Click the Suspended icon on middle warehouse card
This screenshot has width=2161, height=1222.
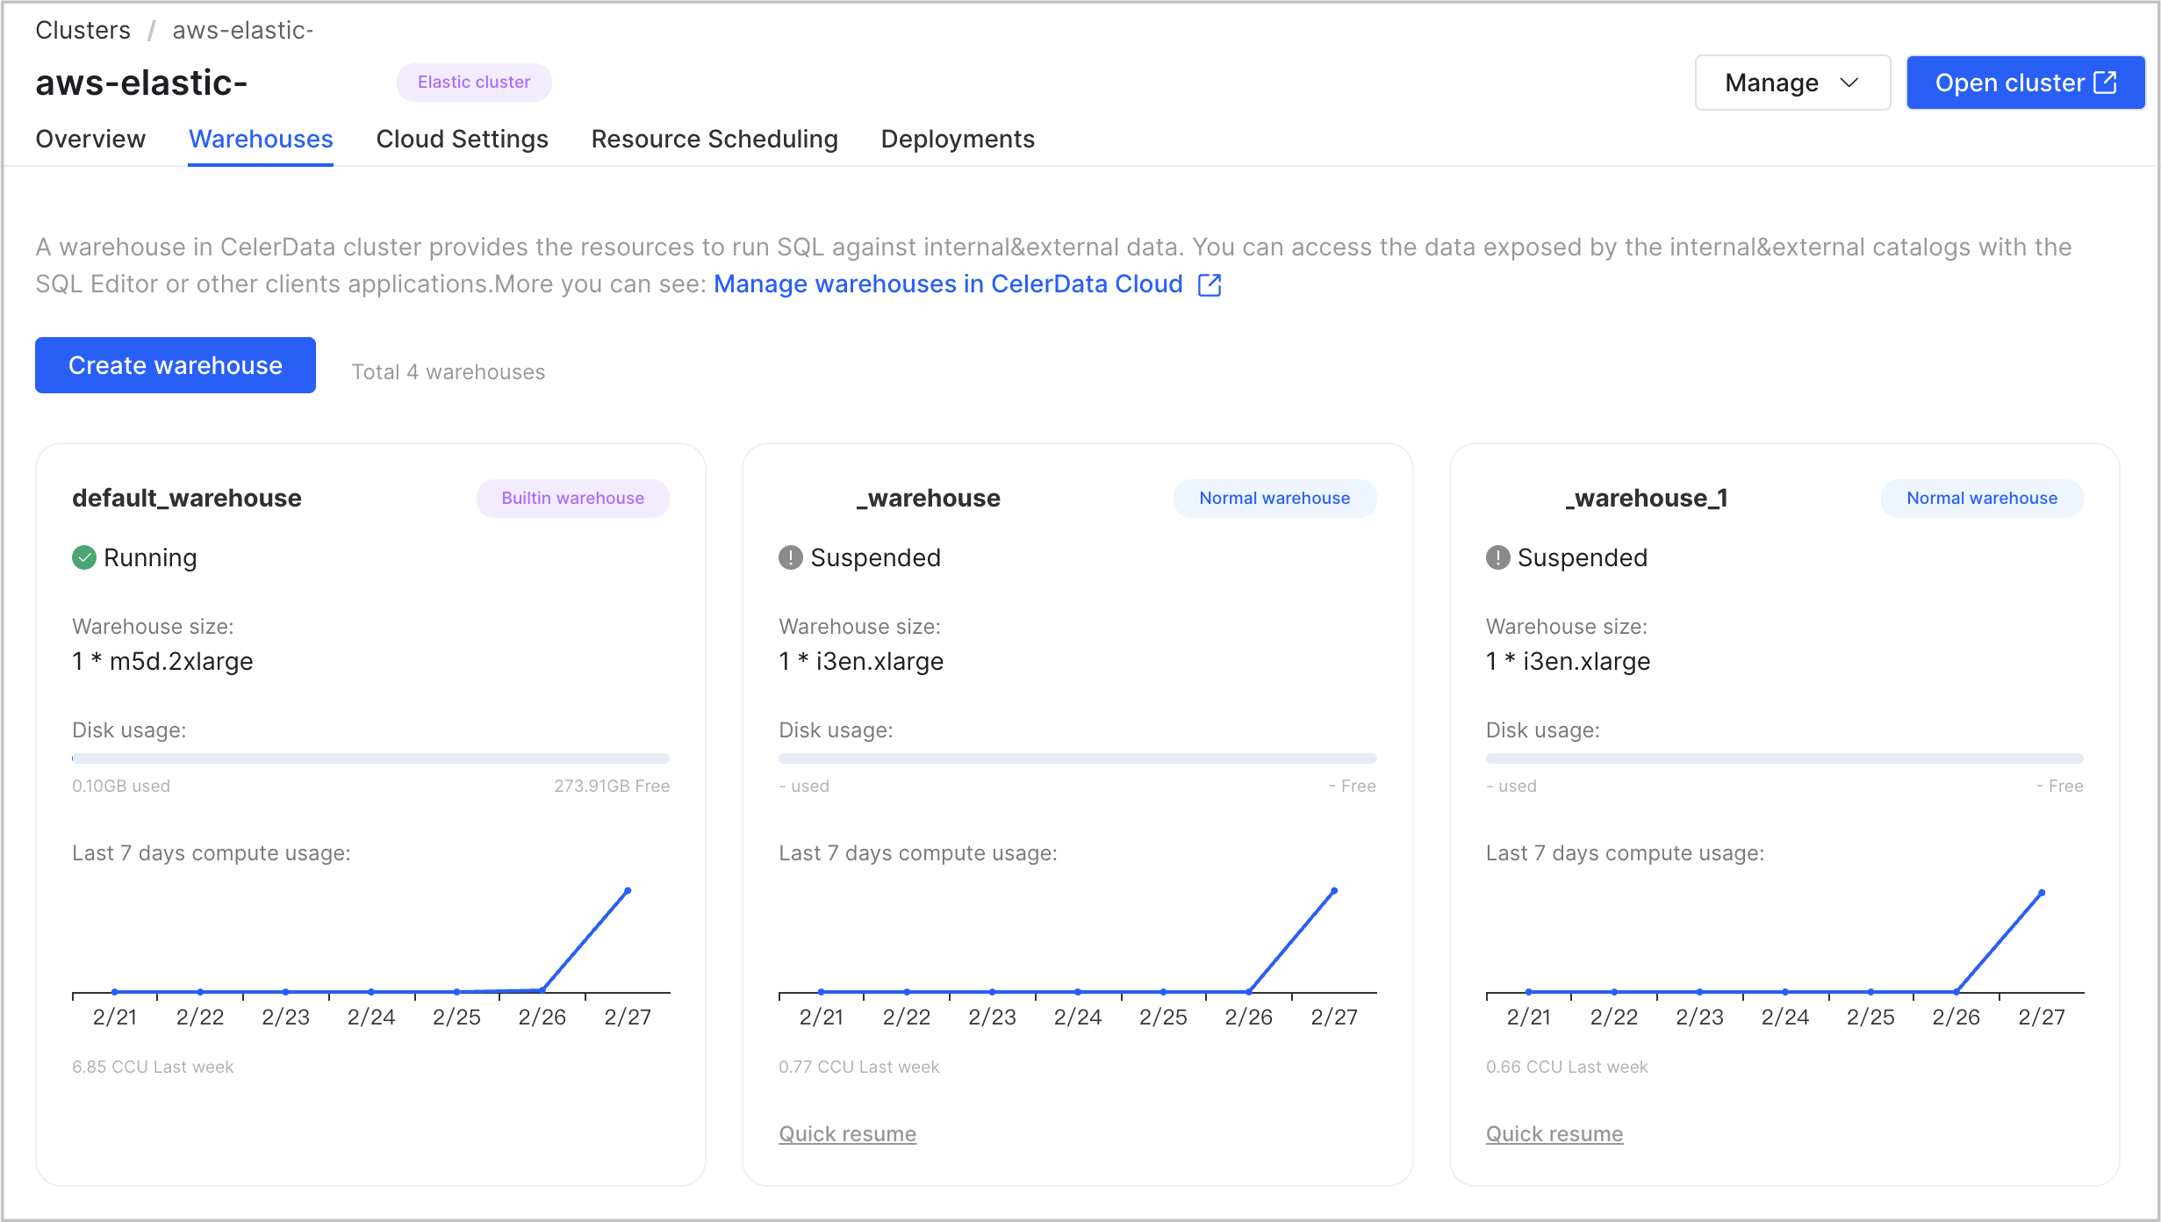point(791,557)
